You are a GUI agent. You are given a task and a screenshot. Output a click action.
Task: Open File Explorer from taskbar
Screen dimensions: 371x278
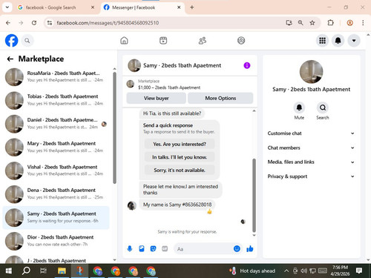[62, 271]
